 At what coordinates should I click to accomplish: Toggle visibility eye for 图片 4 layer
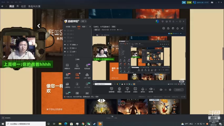pos(65,48)
